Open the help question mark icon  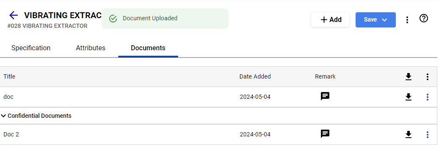[424, 19]
